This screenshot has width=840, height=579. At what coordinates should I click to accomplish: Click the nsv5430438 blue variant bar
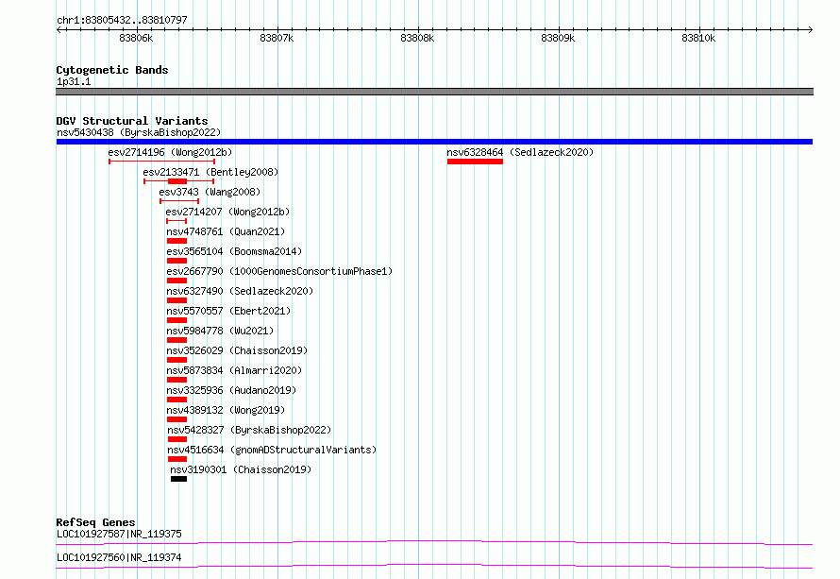(434, 142)
